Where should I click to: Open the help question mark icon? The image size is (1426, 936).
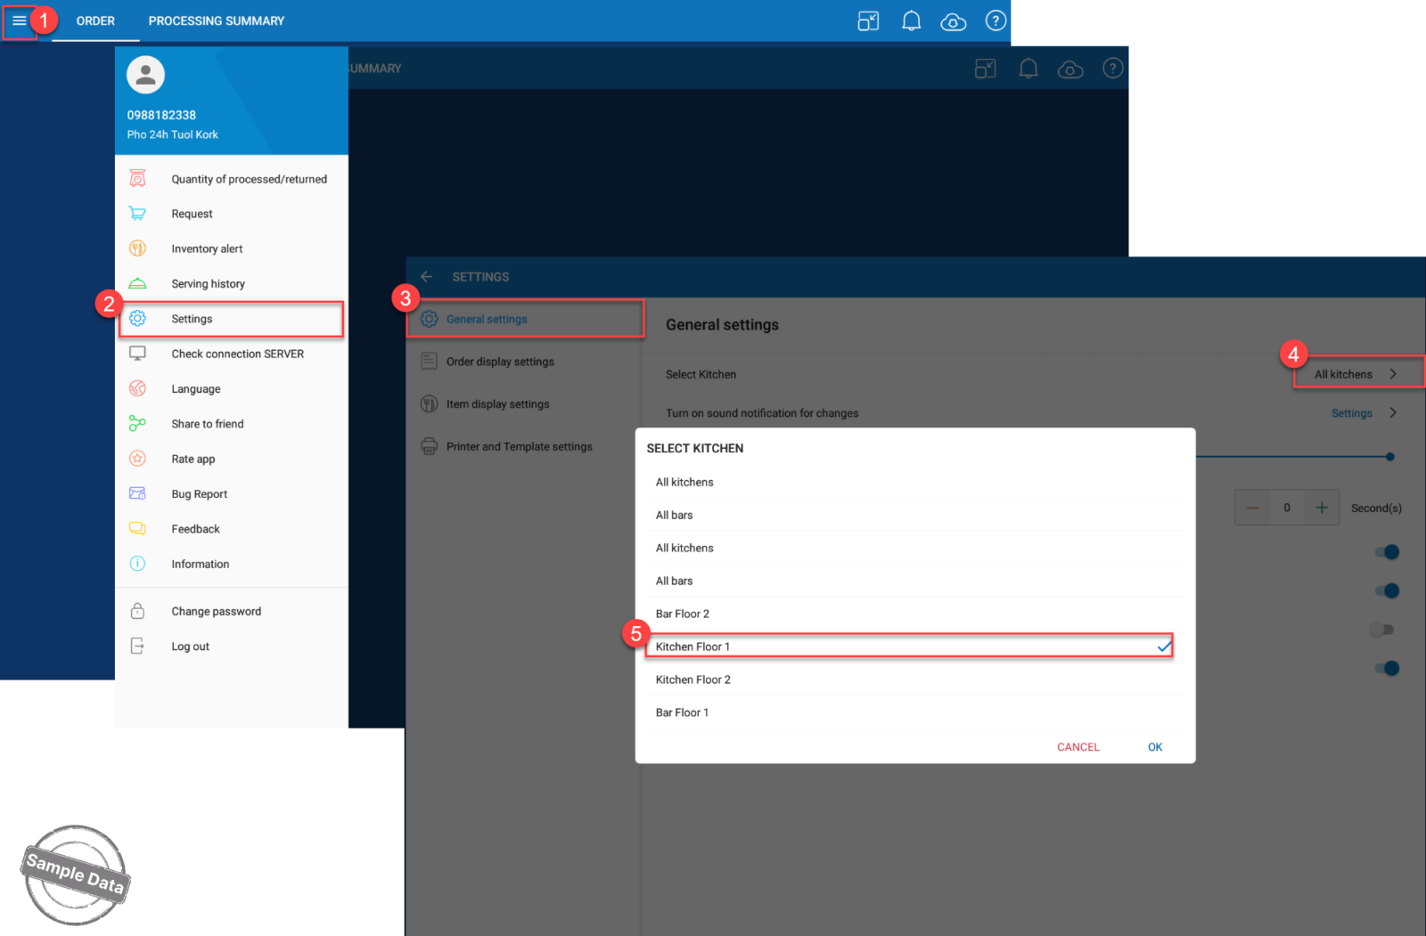996,20
